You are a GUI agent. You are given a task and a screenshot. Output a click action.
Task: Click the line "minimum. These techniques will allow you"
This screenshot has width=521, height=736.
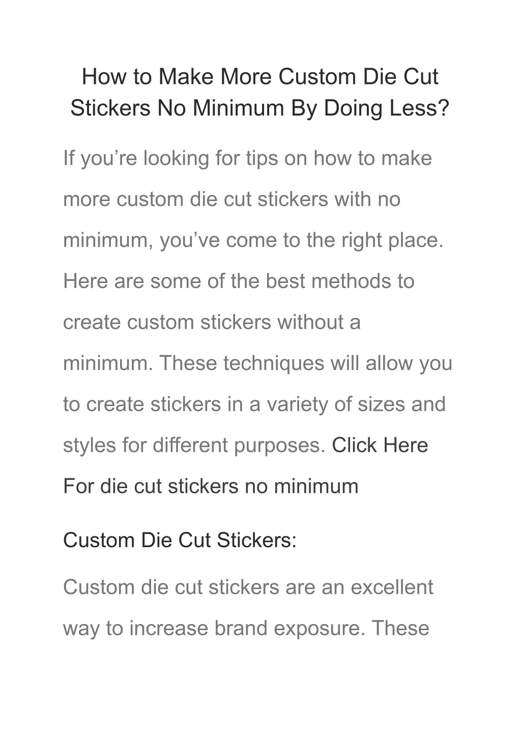pyautogui.click(x=257, y=363)
